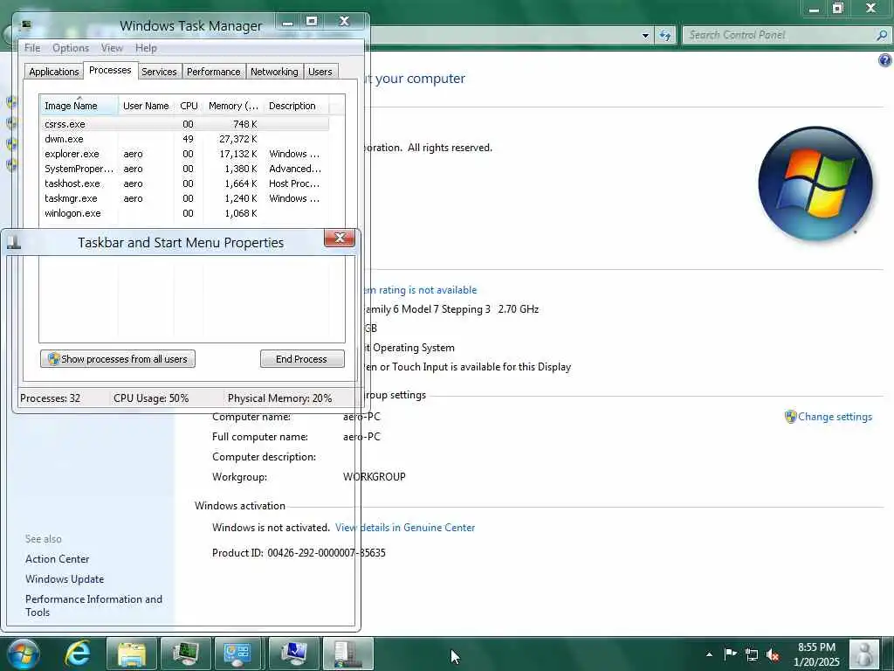Sort by Image Name column header

tap(79, 106)
